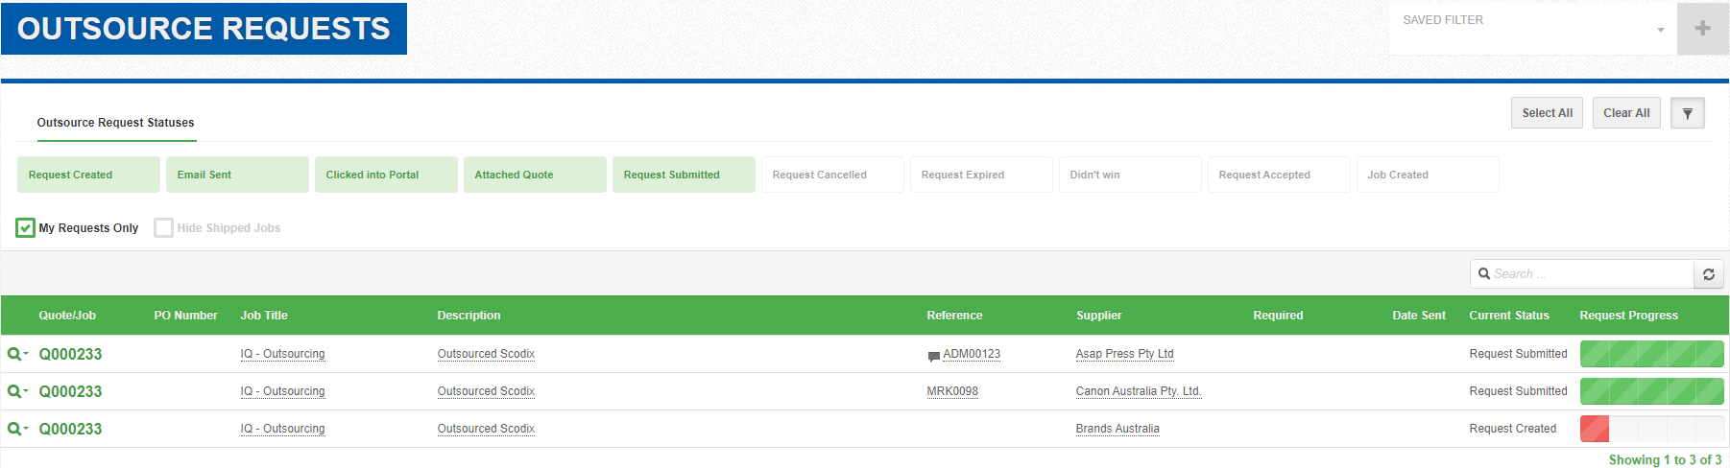The width and height of the screenshot is (1730, 468).
Task: Click green progress bar in Canon Australia row
Action: coord(1651,391)
